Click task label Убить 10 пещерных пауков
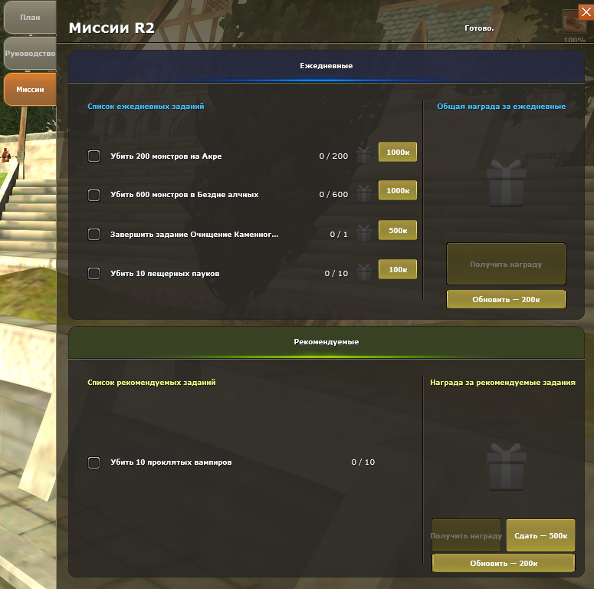 click(x=165, y=274)
